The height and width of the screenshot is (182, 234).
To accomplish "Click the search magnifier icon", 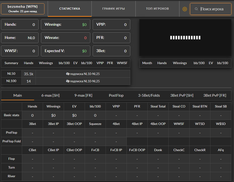I will 196,9.
